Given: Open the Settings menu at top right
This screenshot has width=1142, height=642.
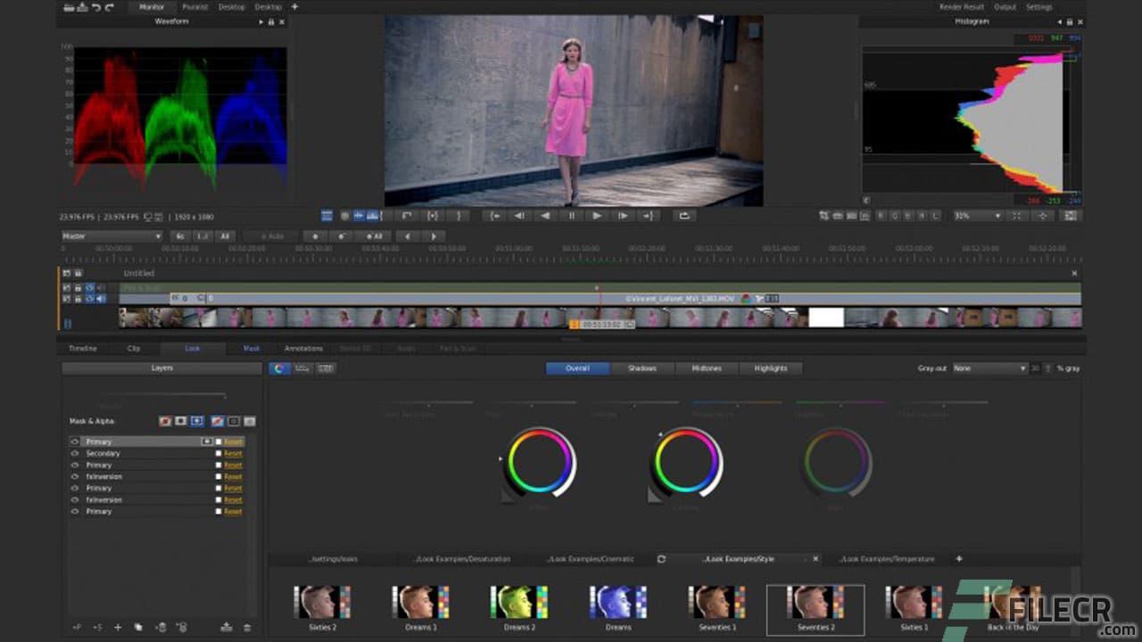Looking at the screenshot, I should (x=1040, y=6).
